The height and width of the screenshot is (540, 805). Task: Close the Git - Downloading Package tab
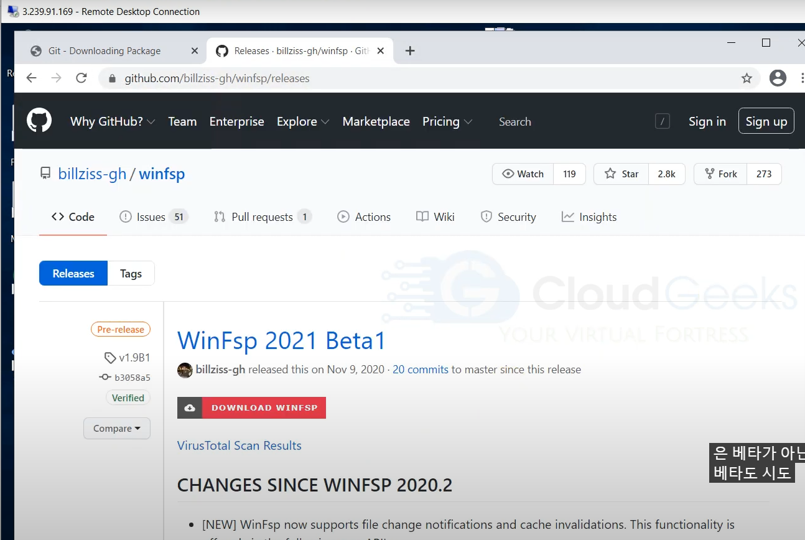pos(195,51)
